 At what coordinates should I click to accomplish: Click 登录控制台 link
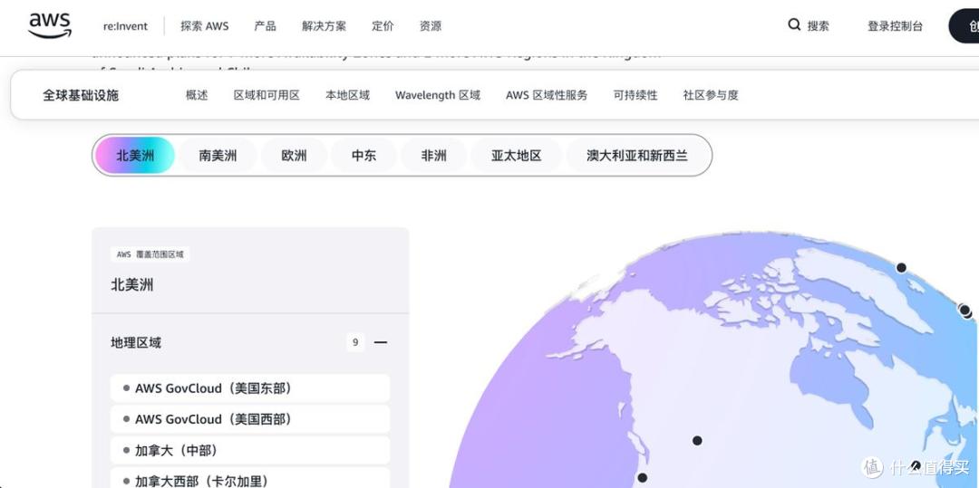pos(895,26)
